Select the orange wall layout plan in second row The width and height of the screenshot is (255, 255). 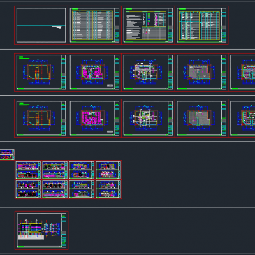pos(41,73)
